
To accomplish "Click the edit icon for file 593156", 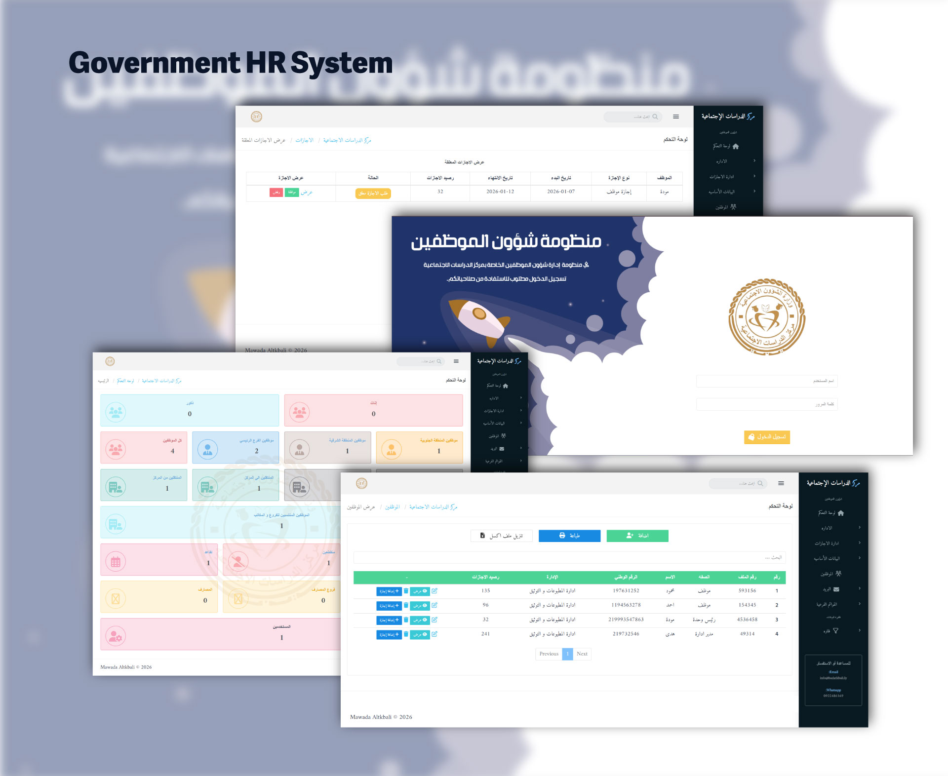I will (434, 591).
